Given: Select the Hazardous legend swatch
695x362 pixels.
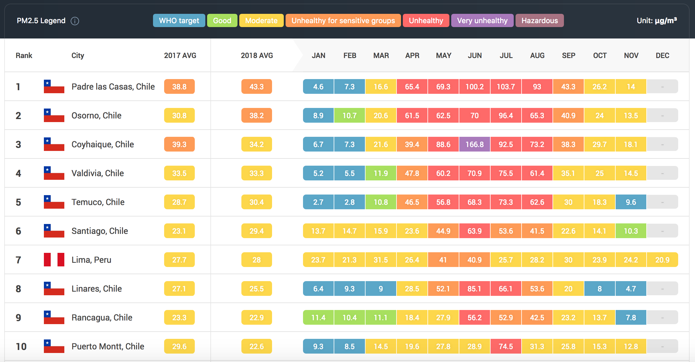Looking at the screenshot, I should [540, 20].
